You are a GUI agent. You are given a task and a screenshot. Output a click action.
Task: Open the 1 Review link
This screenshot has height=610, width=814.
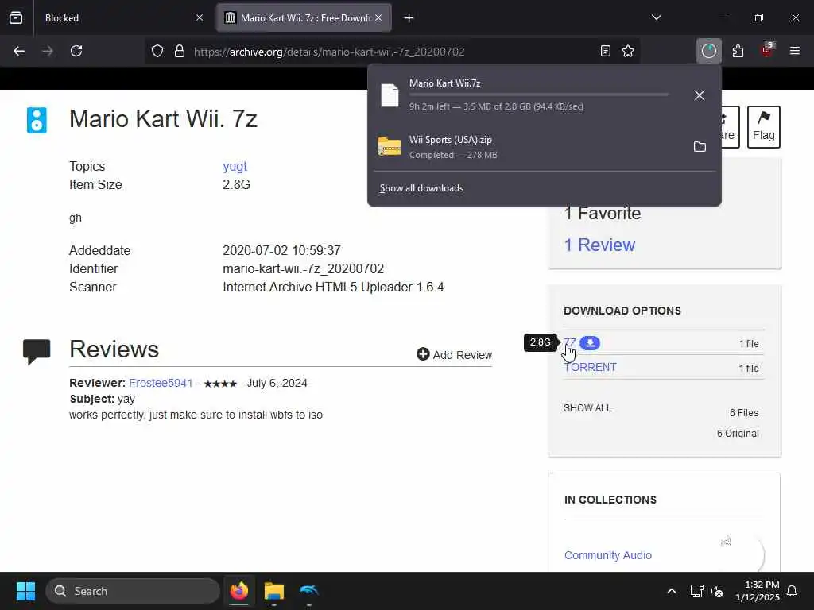tap(599, 245)
